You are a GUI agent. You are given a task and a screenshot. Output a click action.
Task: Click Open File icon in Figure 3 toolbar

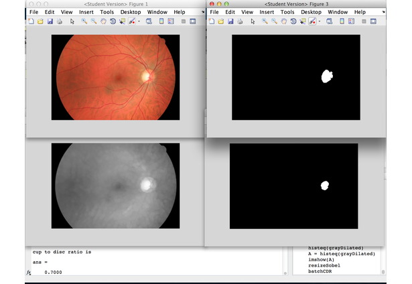click(220, 21)
